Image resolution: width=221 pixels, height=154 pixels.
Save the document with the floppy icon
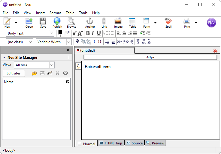pyautogui.click(x=43, y=23)
